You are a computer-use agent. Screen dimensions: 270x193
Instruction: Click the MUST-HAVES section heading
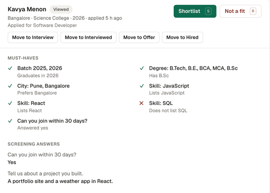(23, 58)
